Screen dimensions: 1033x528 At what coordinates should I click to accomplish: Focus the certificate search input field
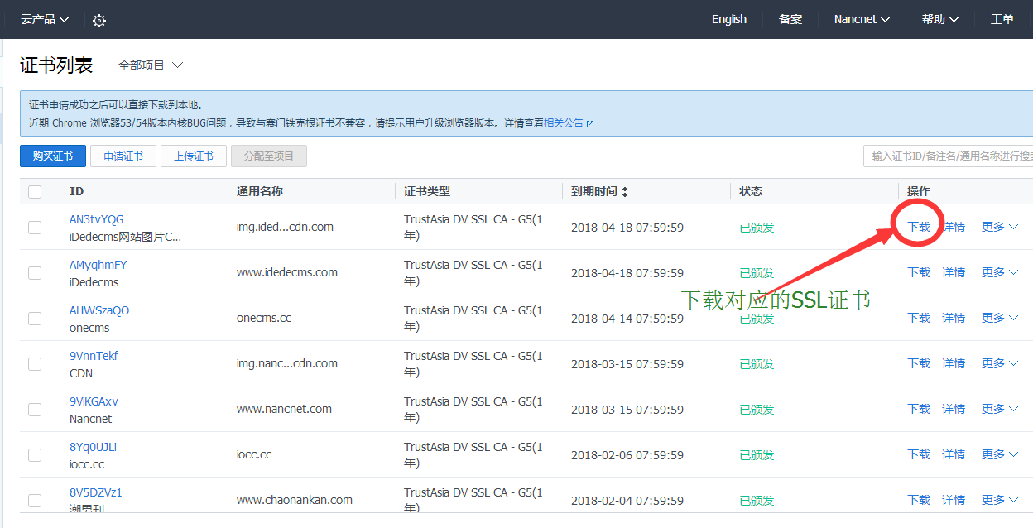948,156
